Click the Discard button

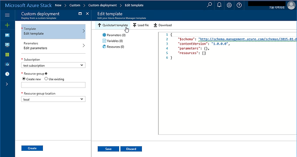pyautogui.click(x=131, y=149)
